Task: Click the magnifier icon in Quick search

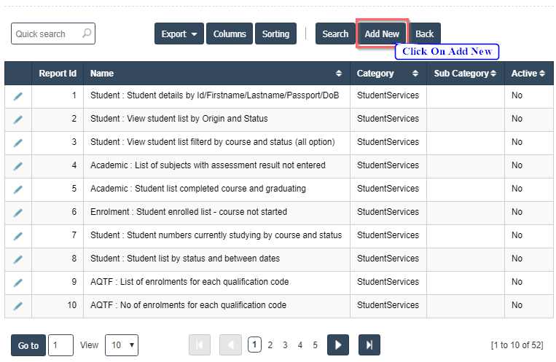Action: tap(87, 34)
